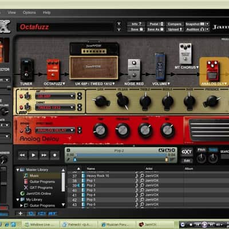229x229 pixels.
Task: Select the Noise Red pedal
Action: [x=134, y=70]
